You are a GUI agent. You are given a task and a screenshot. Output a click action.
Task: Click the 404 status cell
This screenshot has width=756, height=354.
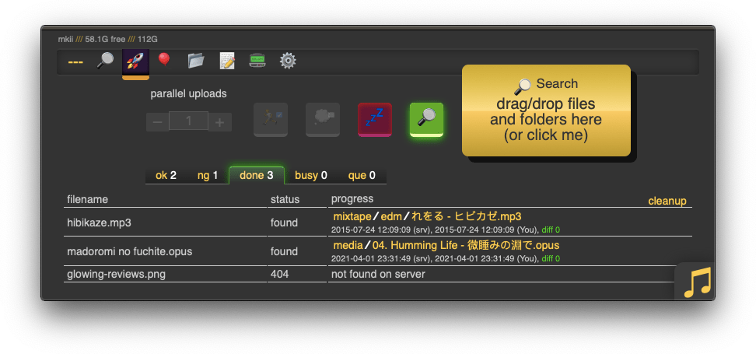point(297,275)
